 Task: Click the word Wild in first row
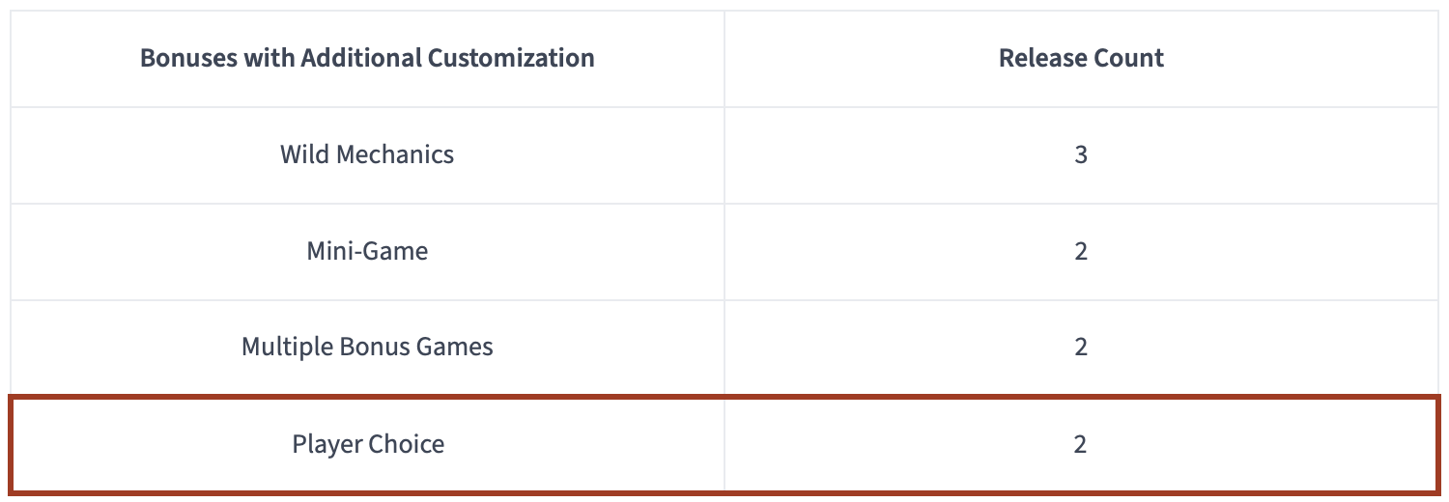303,154
